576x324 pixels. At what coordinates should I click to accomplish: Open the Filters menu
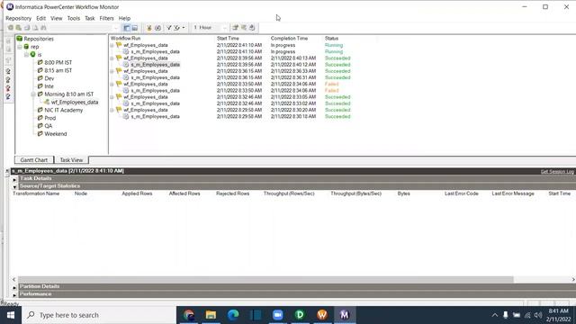point(106,18)
